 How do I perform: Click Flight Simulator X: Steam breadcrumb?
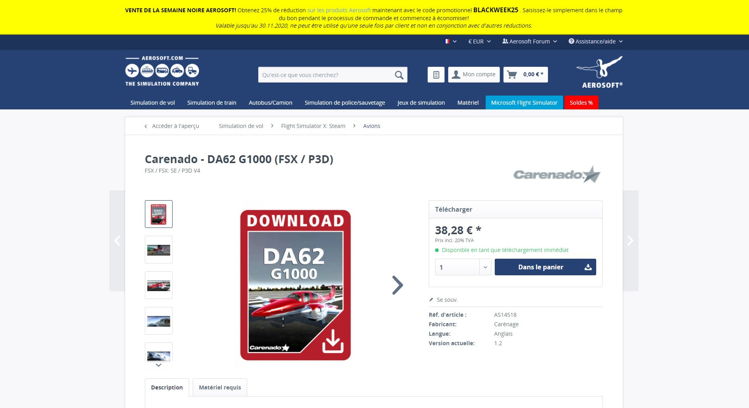313,126
